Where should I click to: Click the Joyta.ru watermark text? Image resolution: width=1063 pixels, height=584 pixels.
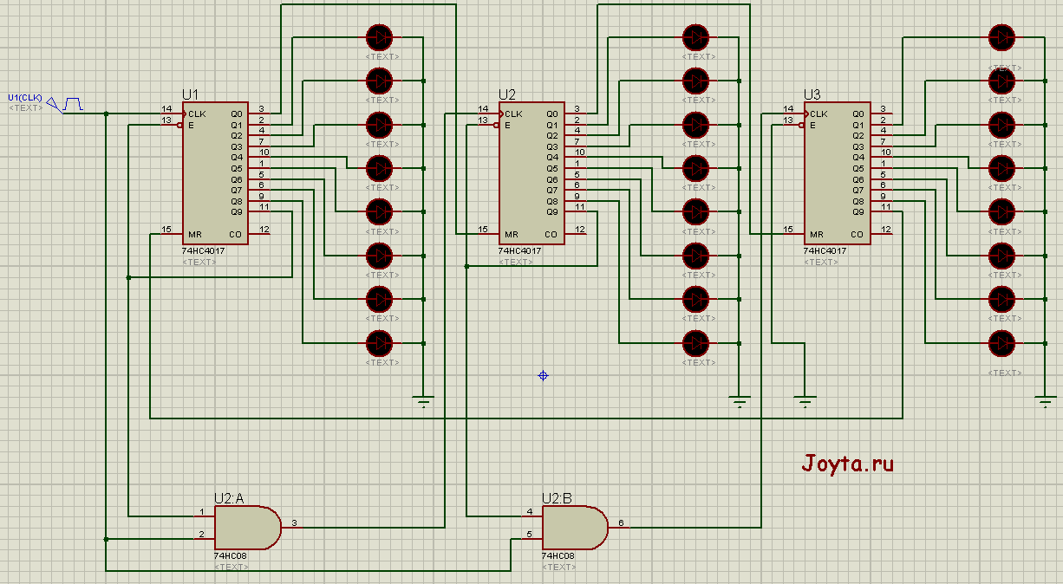click(847, 464)
